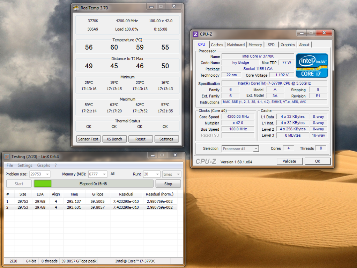The image size is (357, 268).
Task: Click the LinX elapsed progress bar
Action: click(94, 184)
